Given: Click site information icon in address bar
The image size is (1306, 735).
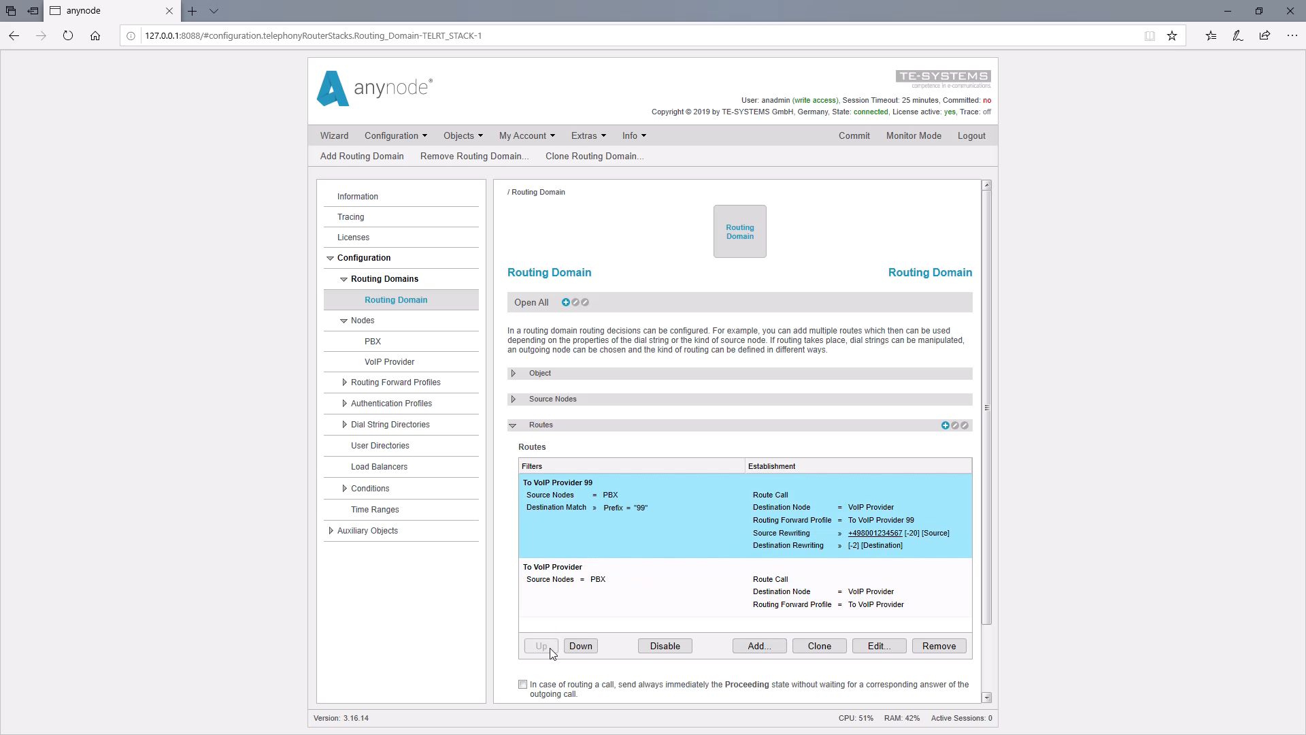Looking at the screenshot, I should [131, 36].
